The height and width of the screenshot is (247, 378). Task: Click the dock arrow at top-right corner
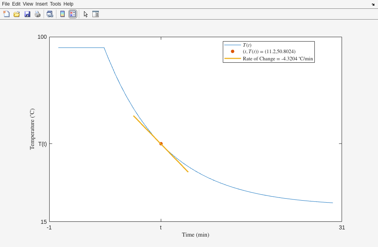(373, 4)
